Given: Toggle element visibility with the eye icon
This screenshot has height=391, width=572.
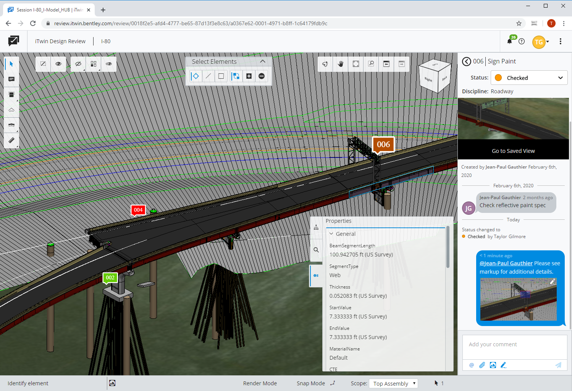Looking at the screenshot, I should tap(58, 64).
